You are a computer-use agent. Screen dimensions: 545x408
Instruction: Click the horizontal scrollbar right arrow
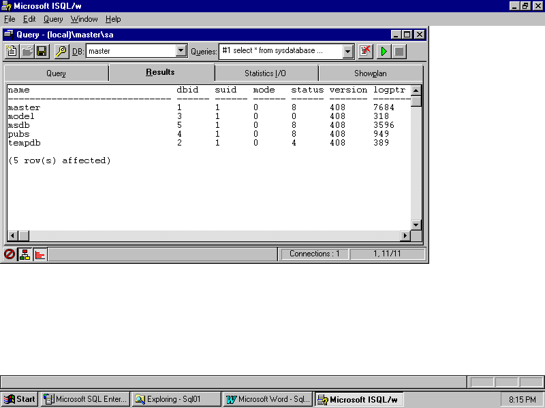[x=405, y=236]
